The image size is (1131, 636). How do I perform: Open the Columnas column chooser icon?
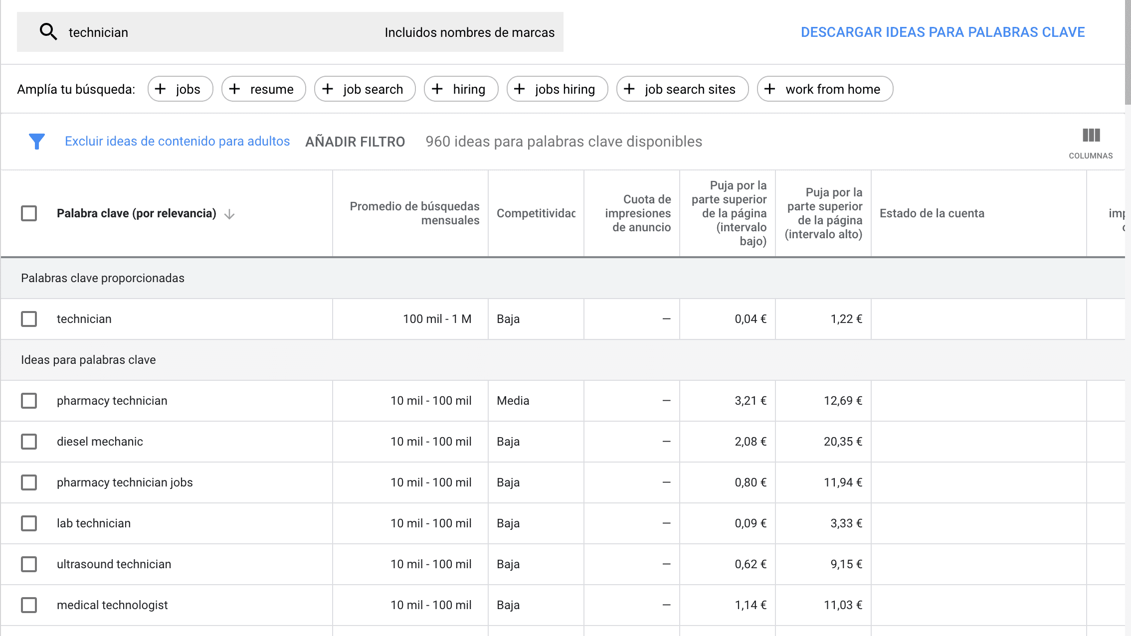coord(1091,136)
